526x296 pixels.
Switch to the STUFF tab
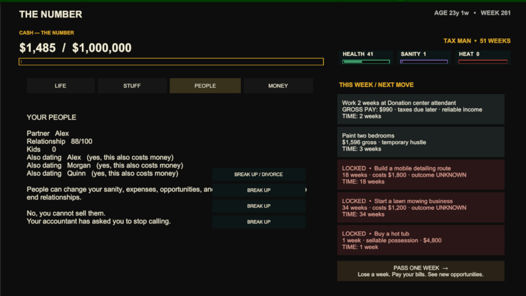(x=132, y=86)
